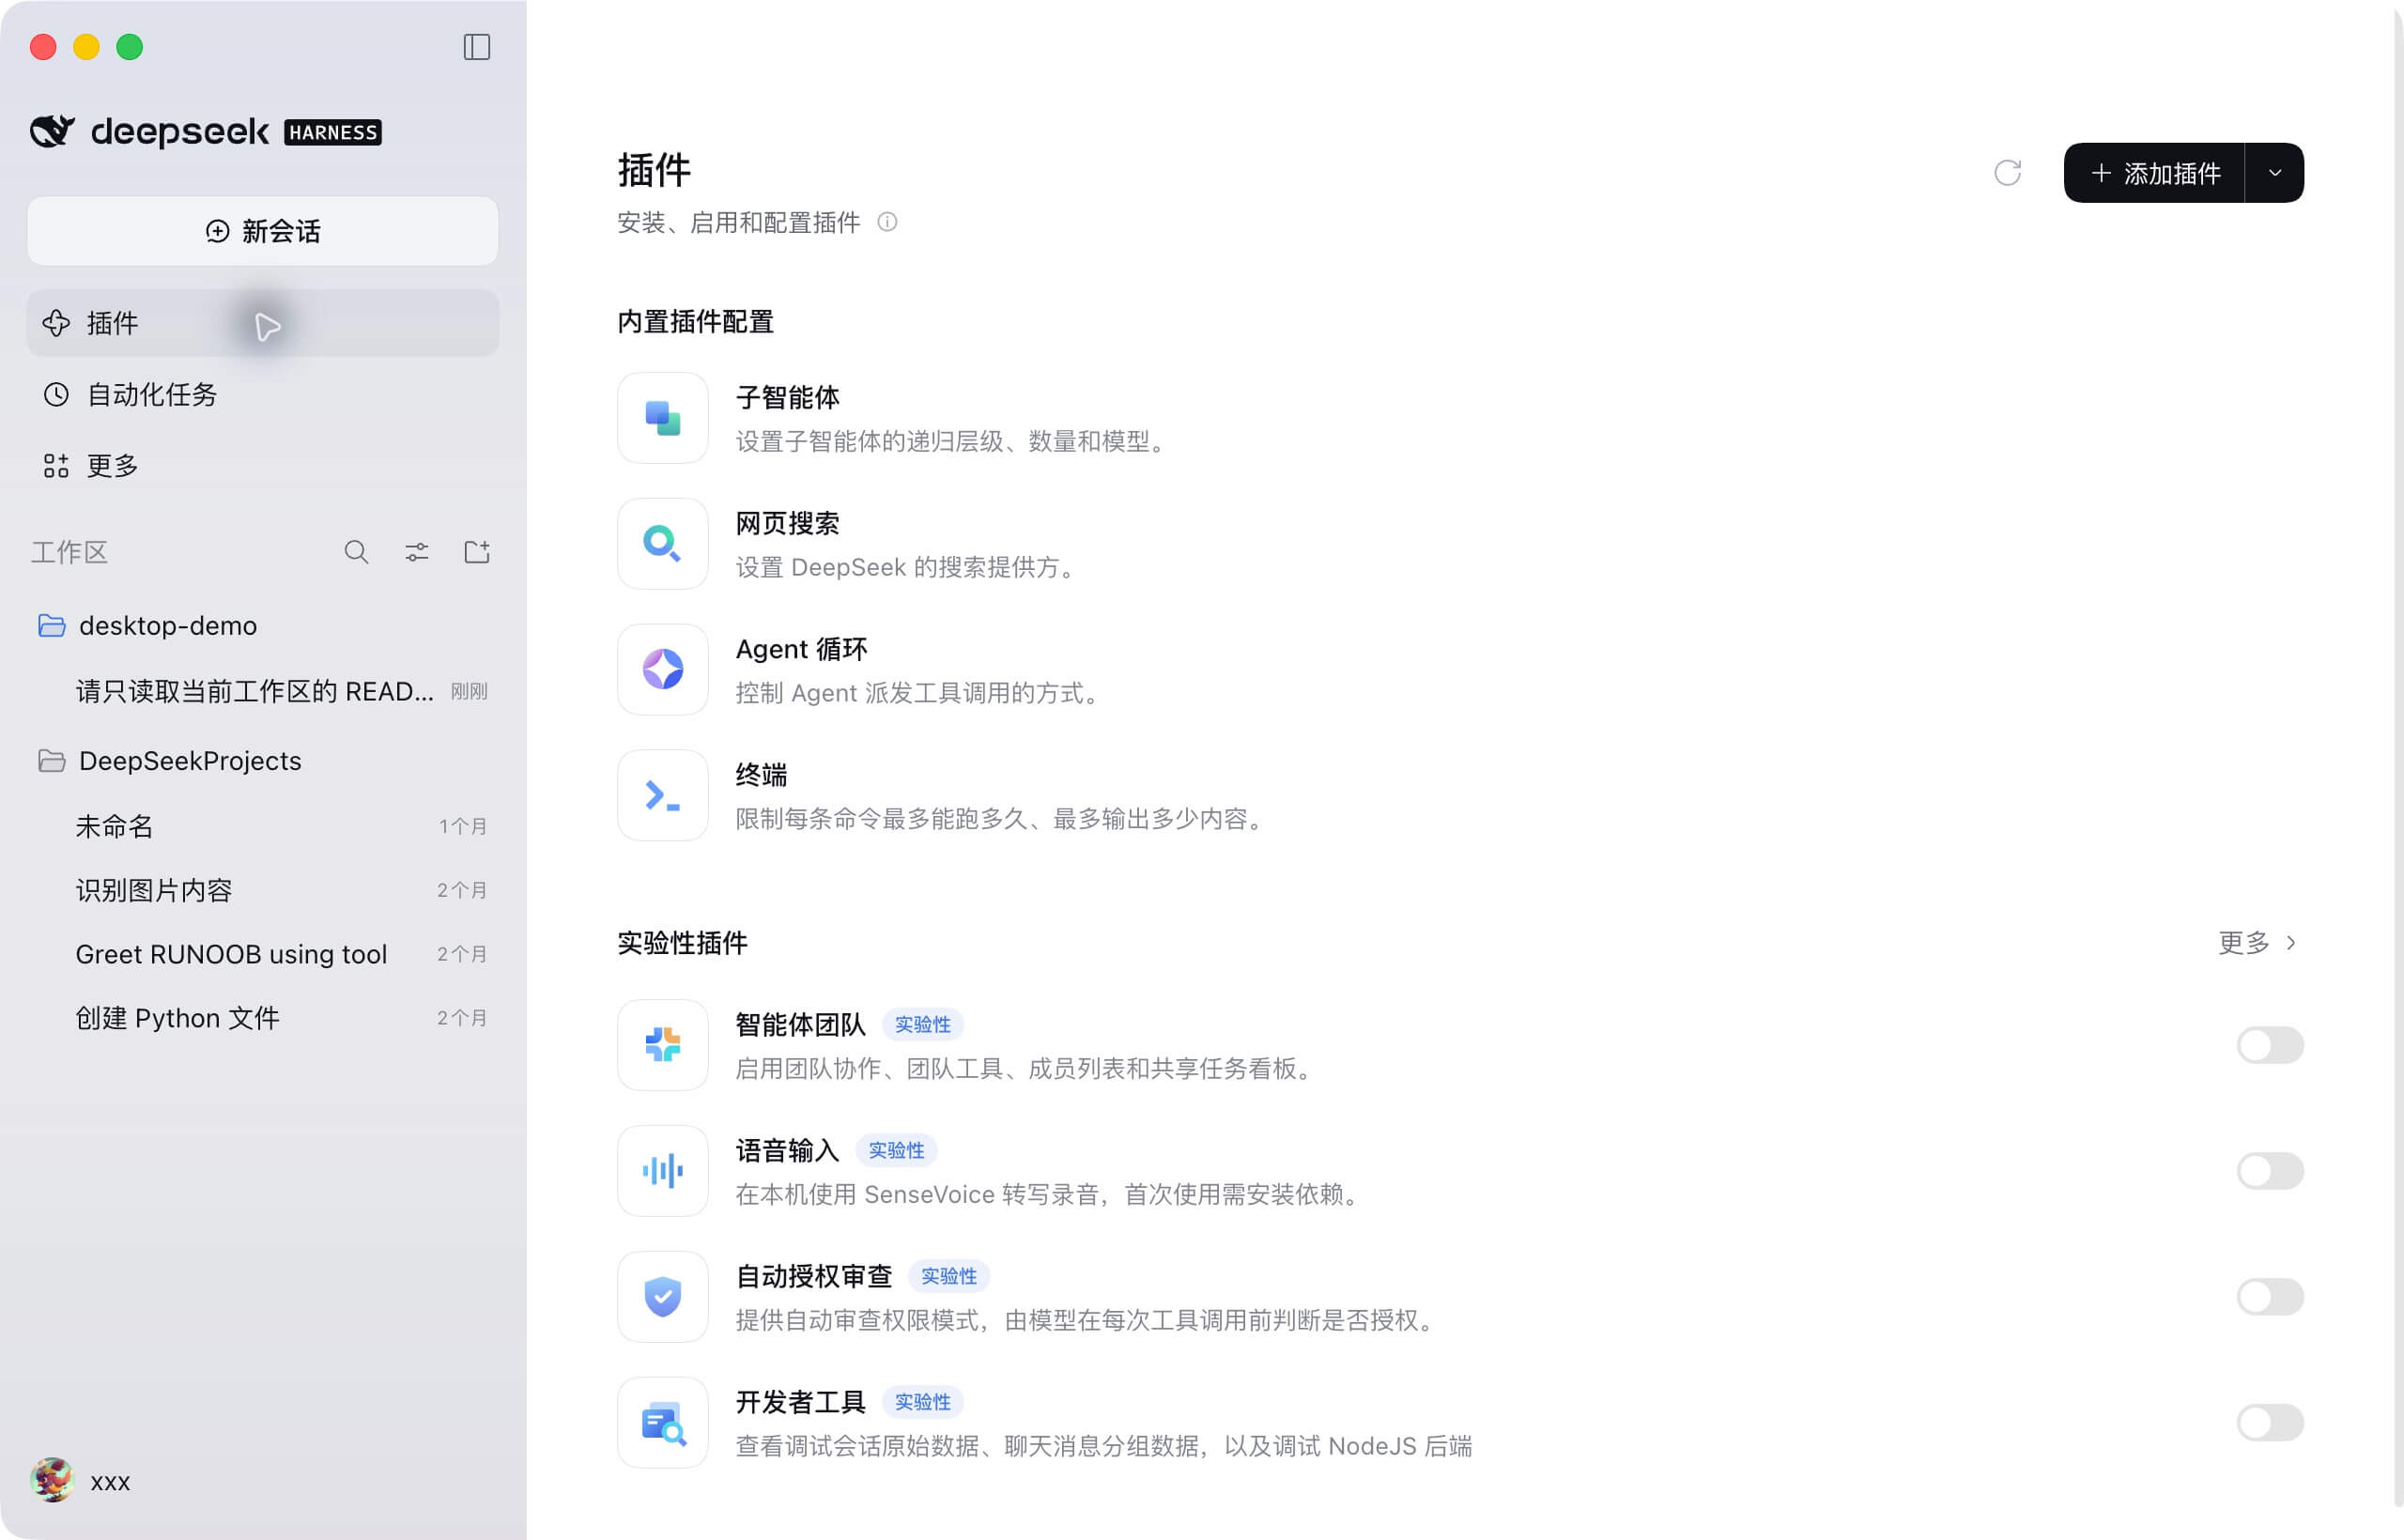Expand 更多 experimental plugins chevron
This screenshot has height=1540, width=2404.
2291,943
